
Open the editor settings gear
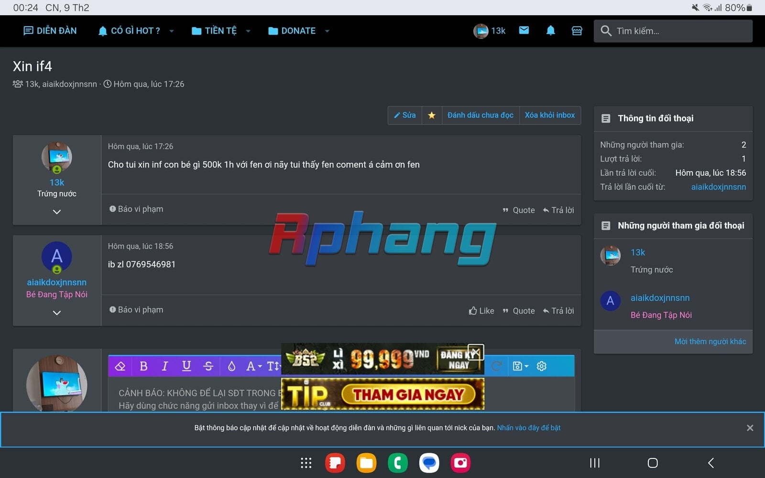[x=542, y=366]
